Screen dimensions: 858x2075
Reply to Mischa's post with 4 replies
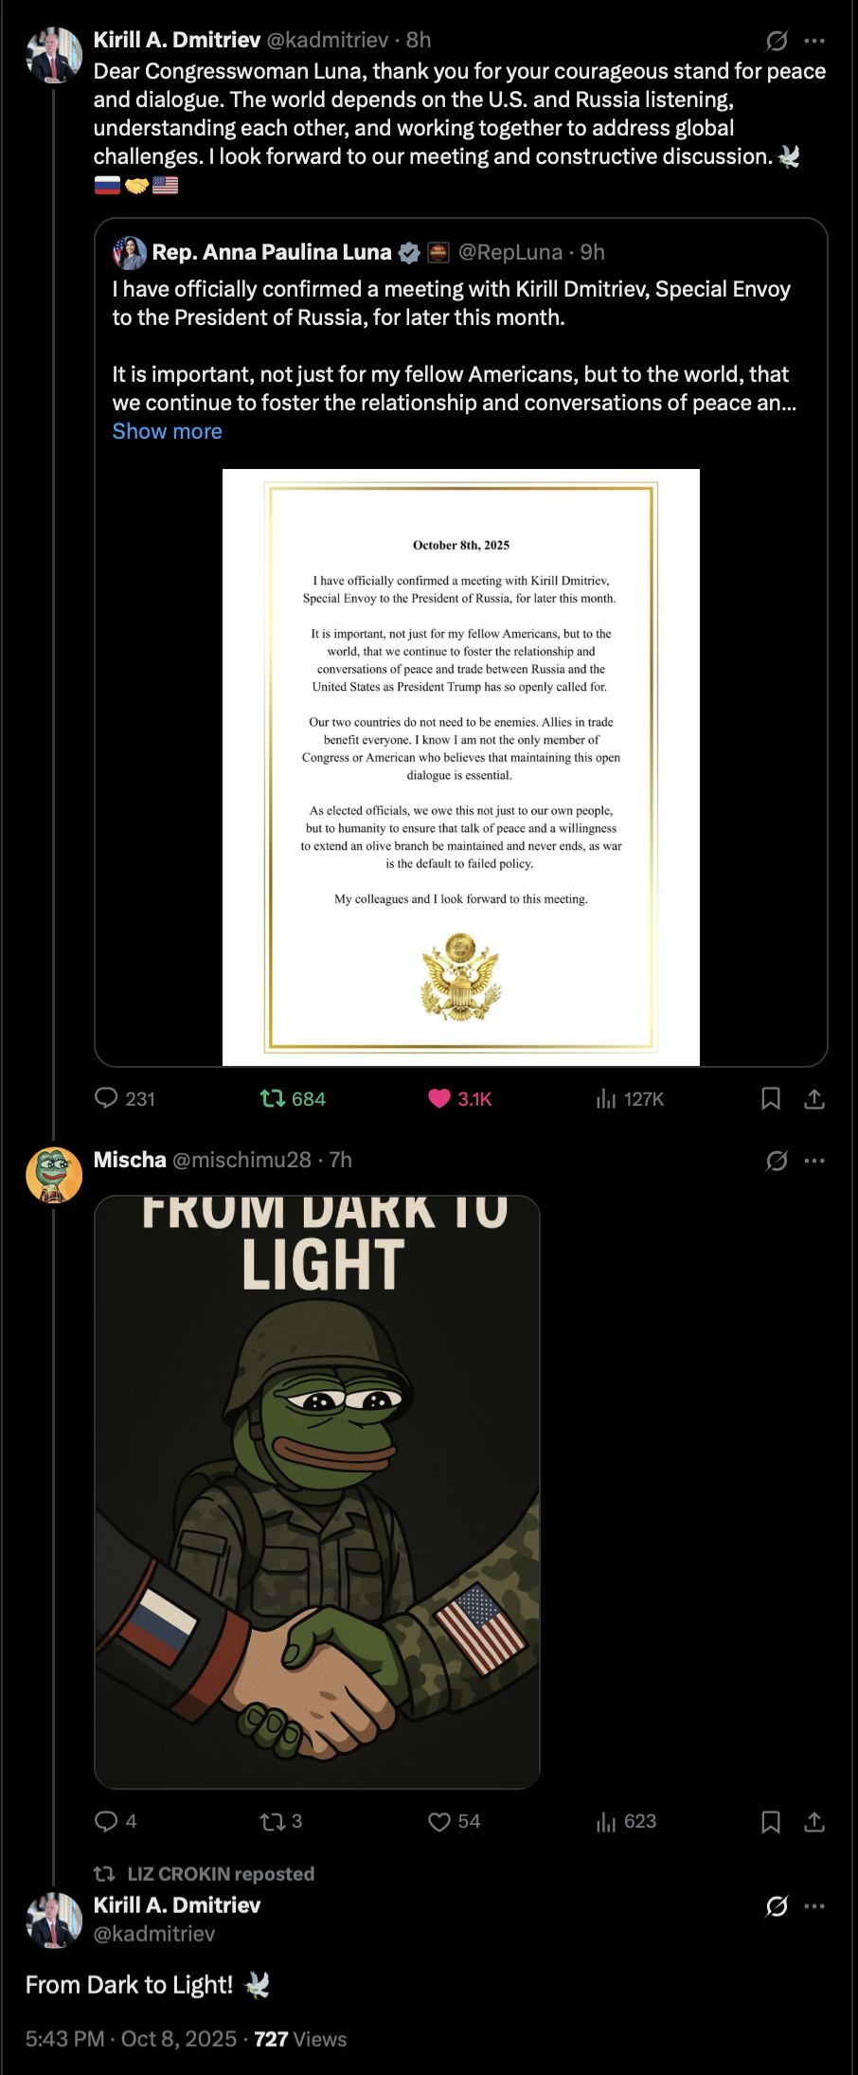106,1821
